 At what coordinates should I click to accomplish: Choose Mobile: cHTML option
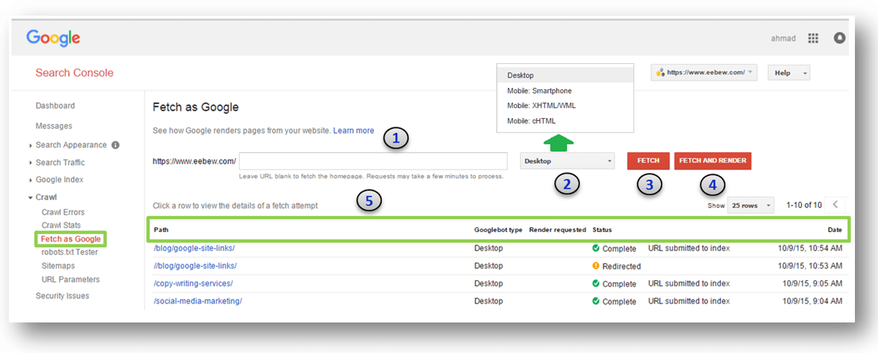pos(565,121)
